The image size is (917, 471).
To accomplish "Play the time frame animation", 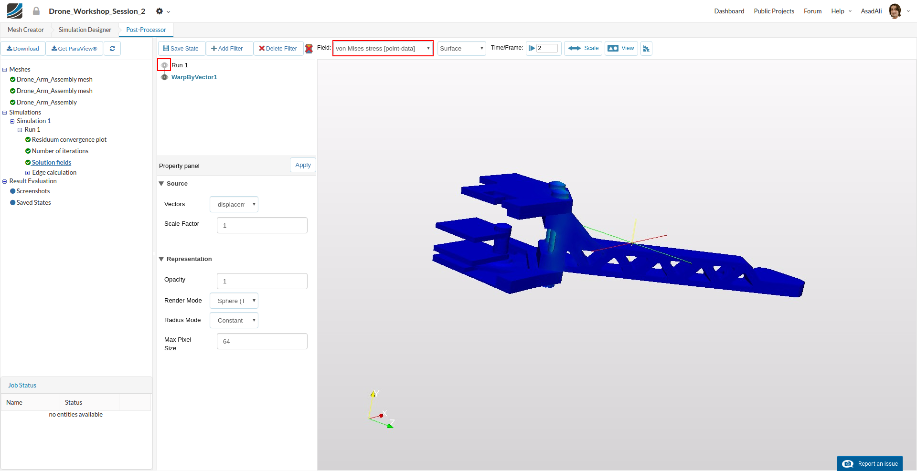I will 532,48.
